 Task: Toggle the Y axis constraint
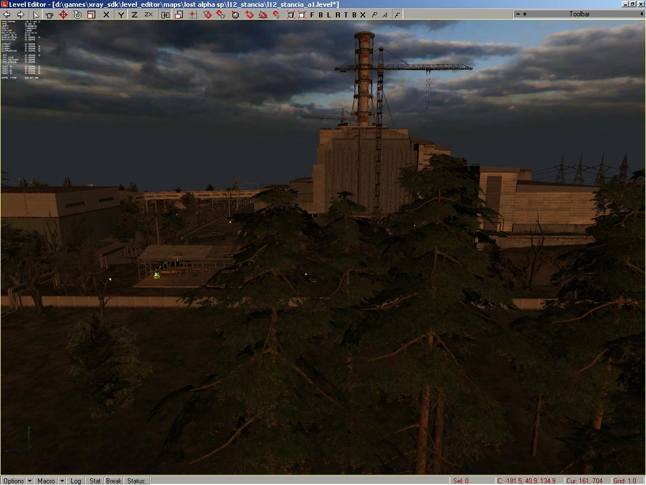121,15
